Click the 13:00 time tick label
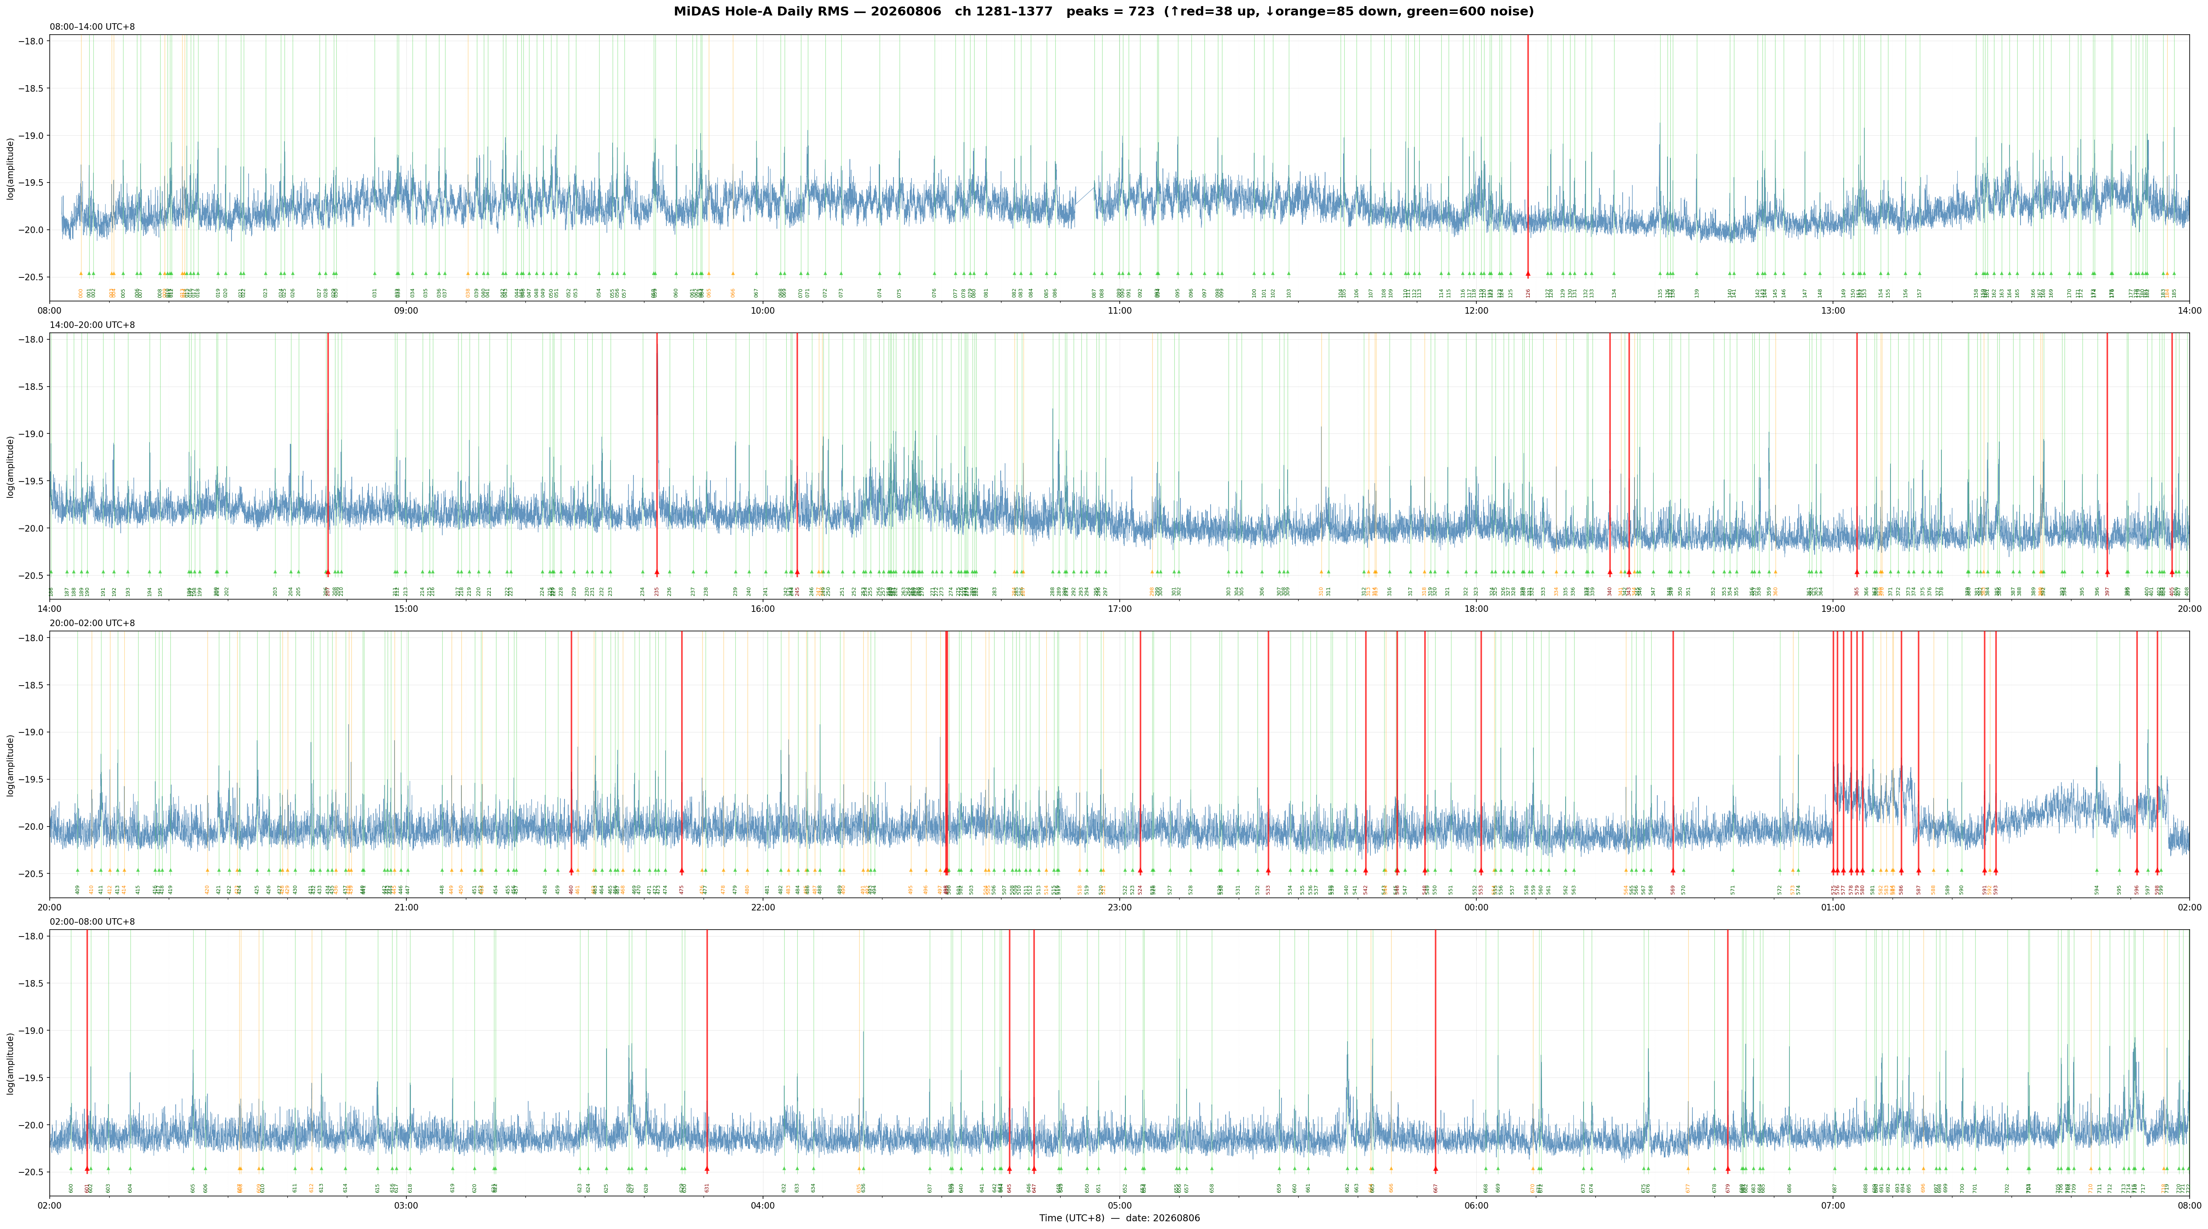2208x1229 pixels. tap(1833, 311)
